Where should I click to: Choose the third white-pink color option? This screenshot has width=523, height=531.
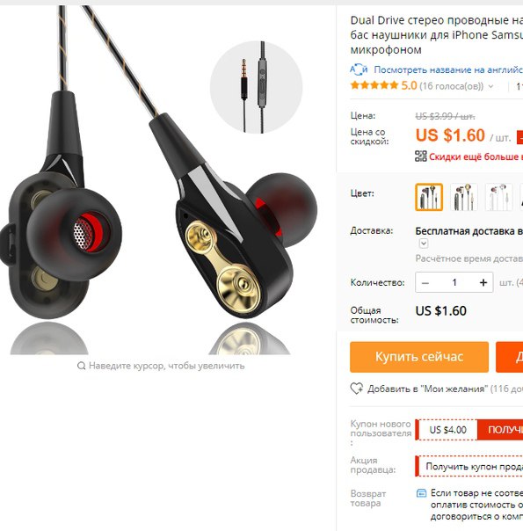pyautogui.click(x=498, y=197)
